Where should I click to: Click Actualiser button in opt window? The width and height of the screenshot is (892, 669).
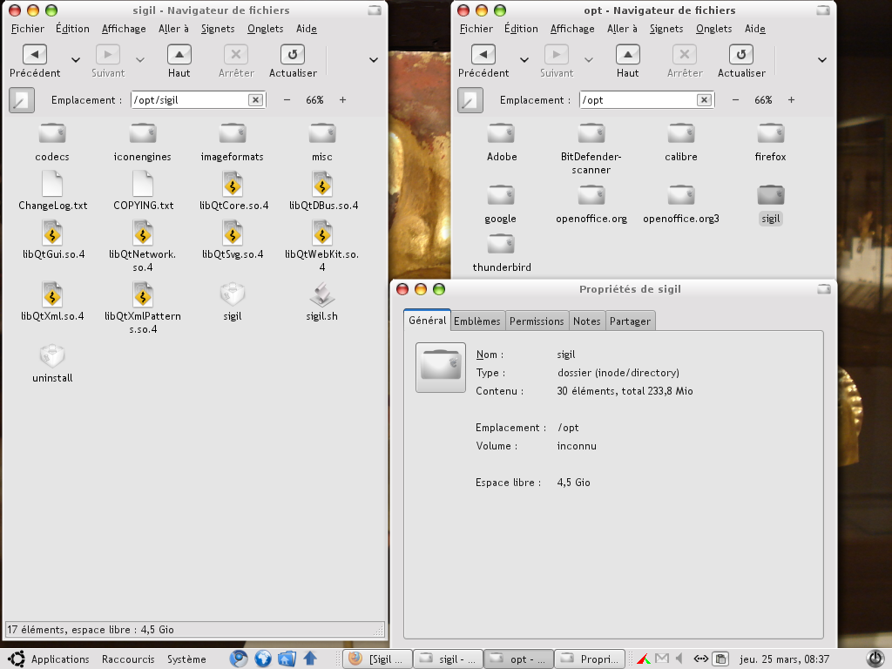coord(741,61)
